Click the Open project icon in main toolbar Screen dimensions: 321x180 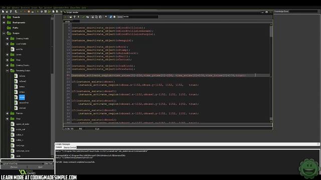click(x=7, y=11)
